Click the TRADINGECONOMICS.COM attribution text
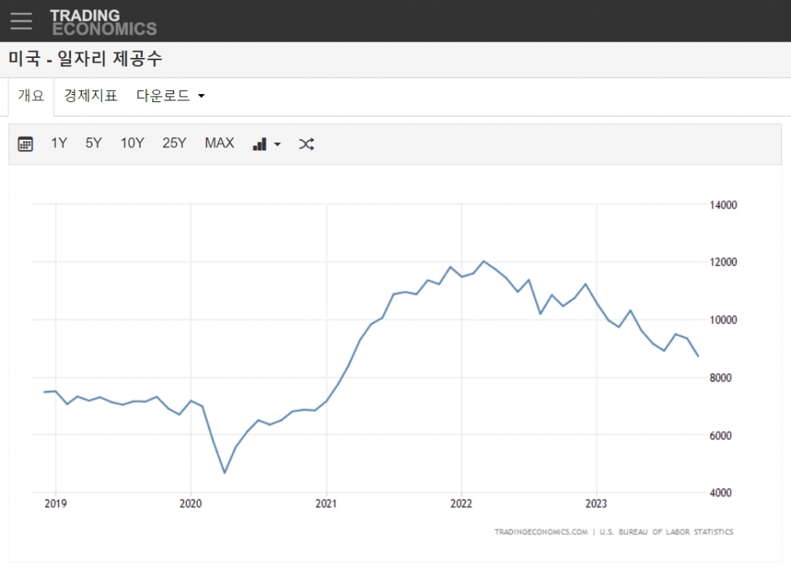This screenshot has height=569, width=791. [x=541, y=532]
